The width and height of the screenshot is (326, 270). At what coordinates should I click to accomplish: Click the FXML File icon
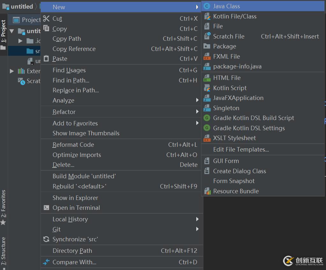pos(207,56)
